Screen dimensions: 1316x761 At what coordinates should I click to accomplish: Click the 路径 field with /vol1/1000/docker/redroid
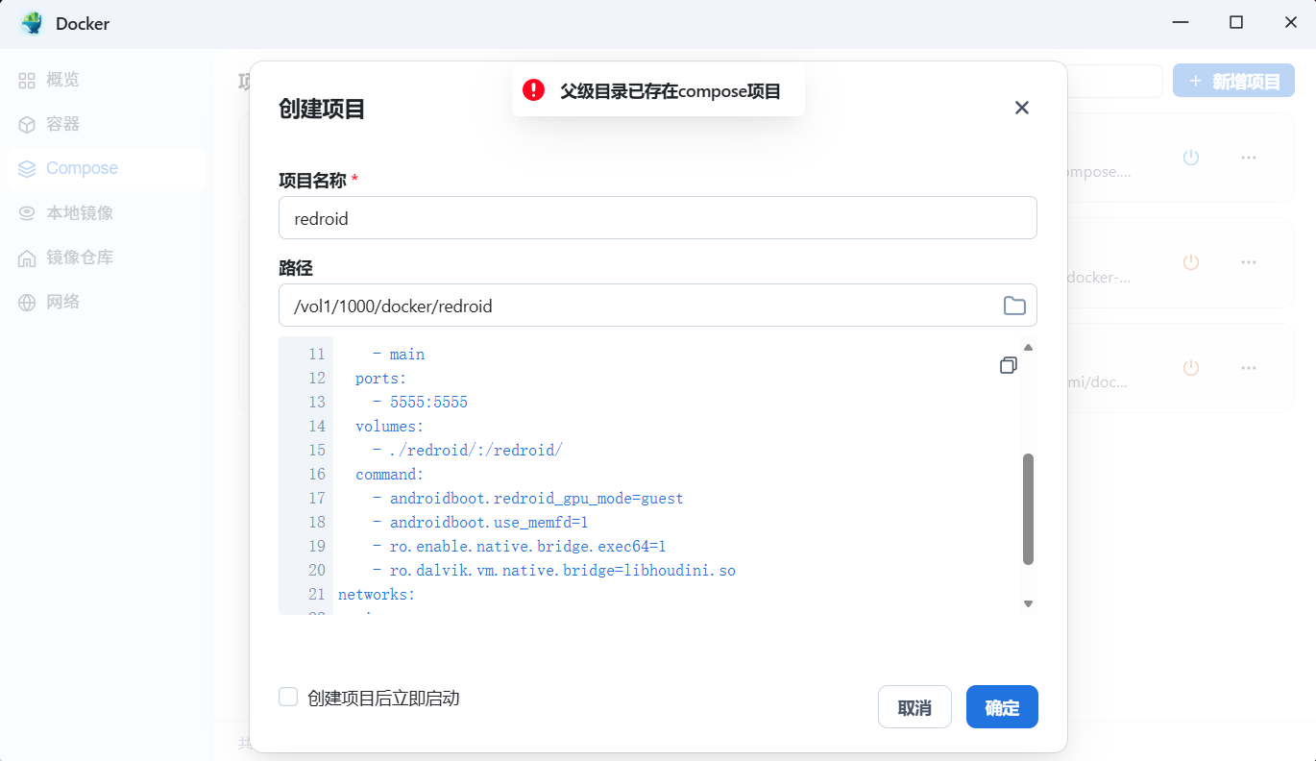[658, 307]
